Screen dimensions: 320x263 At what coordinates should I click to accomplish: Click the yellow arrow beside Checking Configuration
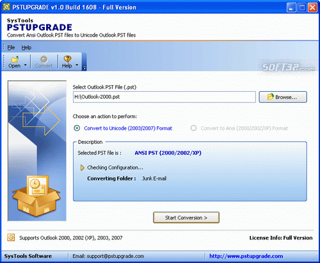pyautogui.click(x=83, y=168)
